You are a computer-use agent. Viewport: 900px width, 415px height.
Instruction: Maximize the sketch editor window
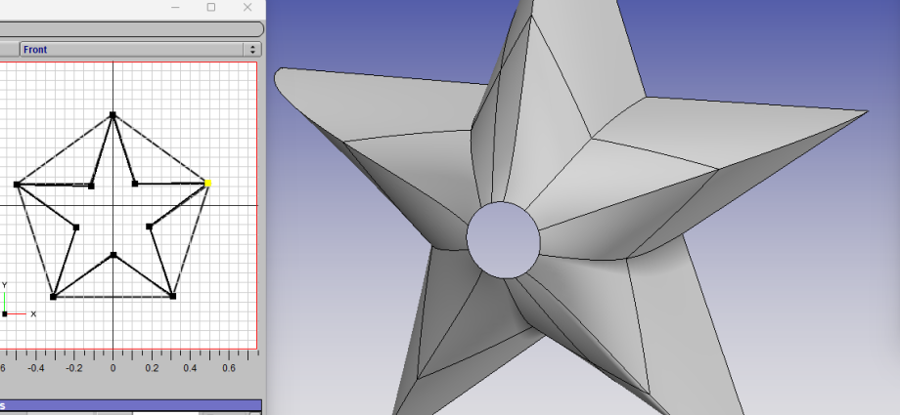coord(211,8)
